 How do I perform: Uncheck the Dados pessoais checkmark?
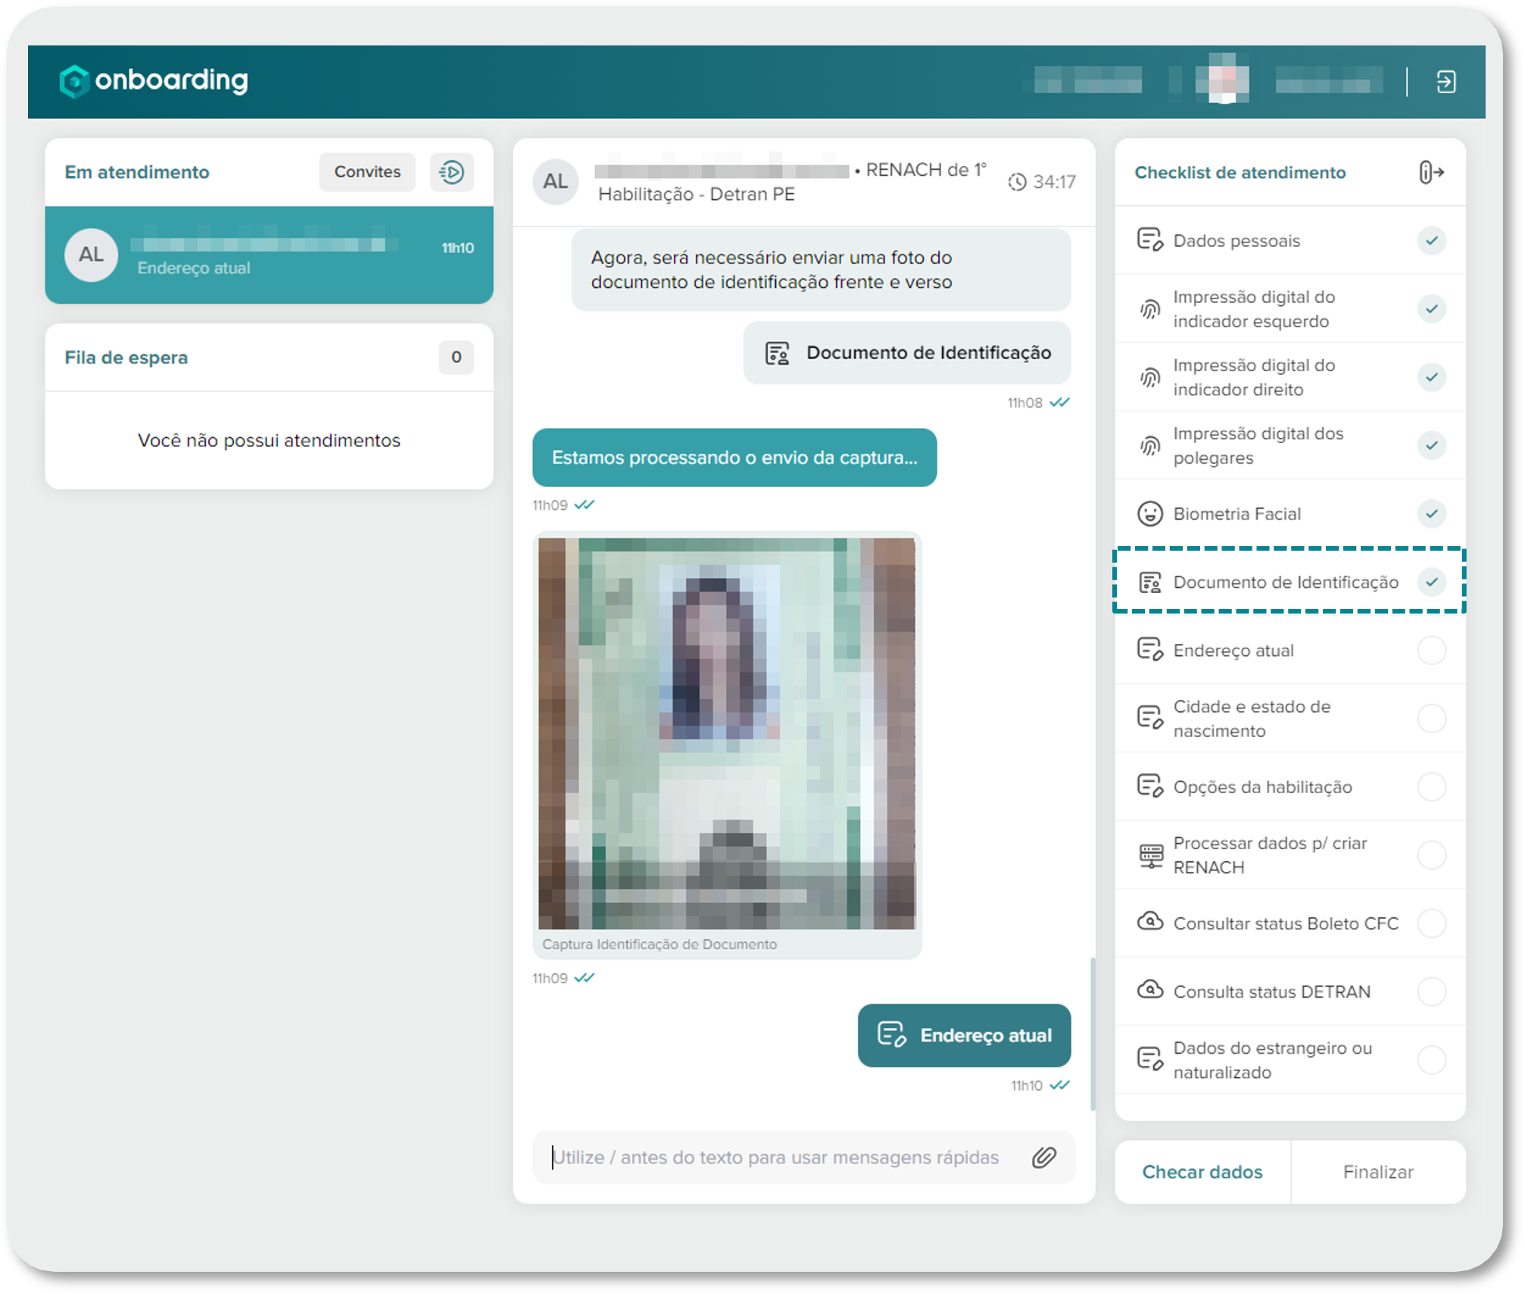pyautogui.click(x=1431, y=241)
